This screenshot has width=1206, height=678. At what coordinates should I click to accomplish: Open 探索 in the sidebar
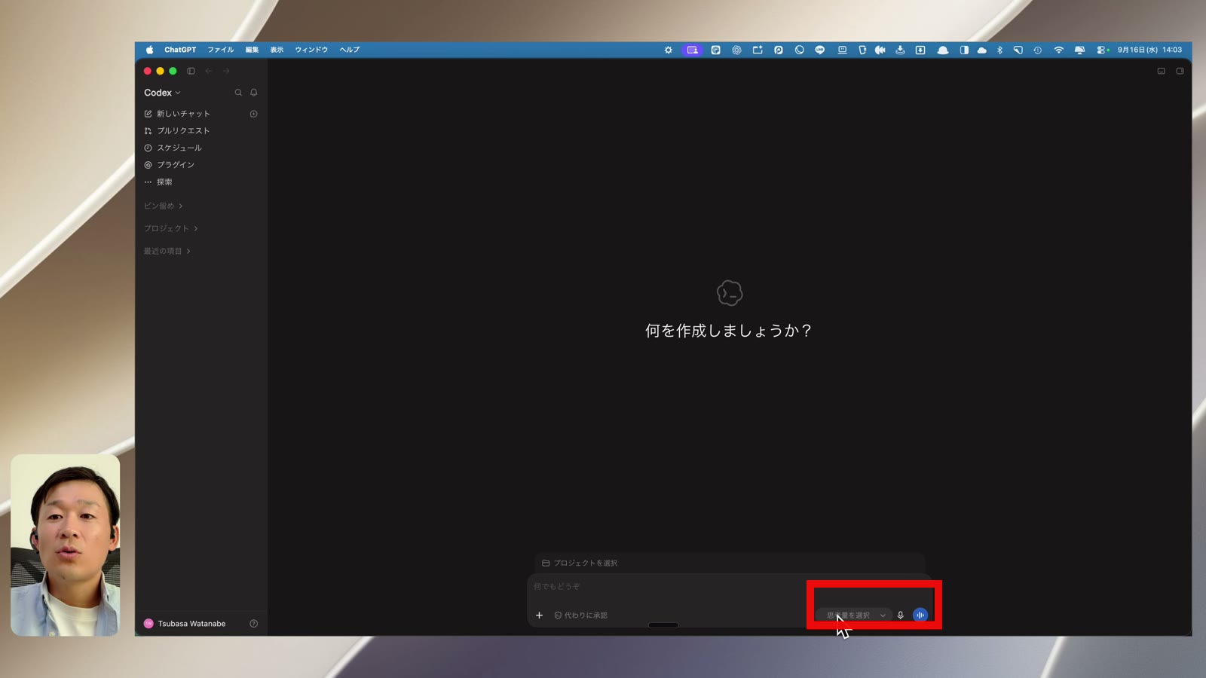coord(158,182)
